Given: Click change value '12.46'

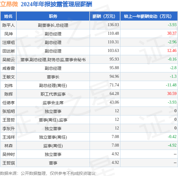Looking at the screenshot, I should point(172,50).
